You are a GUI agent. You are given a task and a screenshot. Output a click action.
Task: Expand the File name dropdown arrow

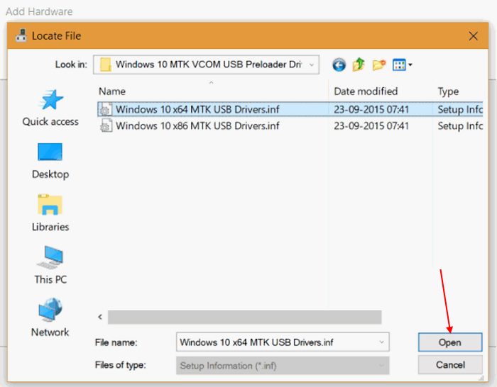[x=382, y=342]
